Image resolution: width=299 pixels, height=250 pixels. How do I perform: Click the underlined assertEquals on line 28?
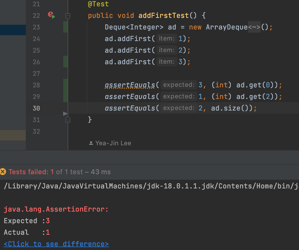click(130, 85)
